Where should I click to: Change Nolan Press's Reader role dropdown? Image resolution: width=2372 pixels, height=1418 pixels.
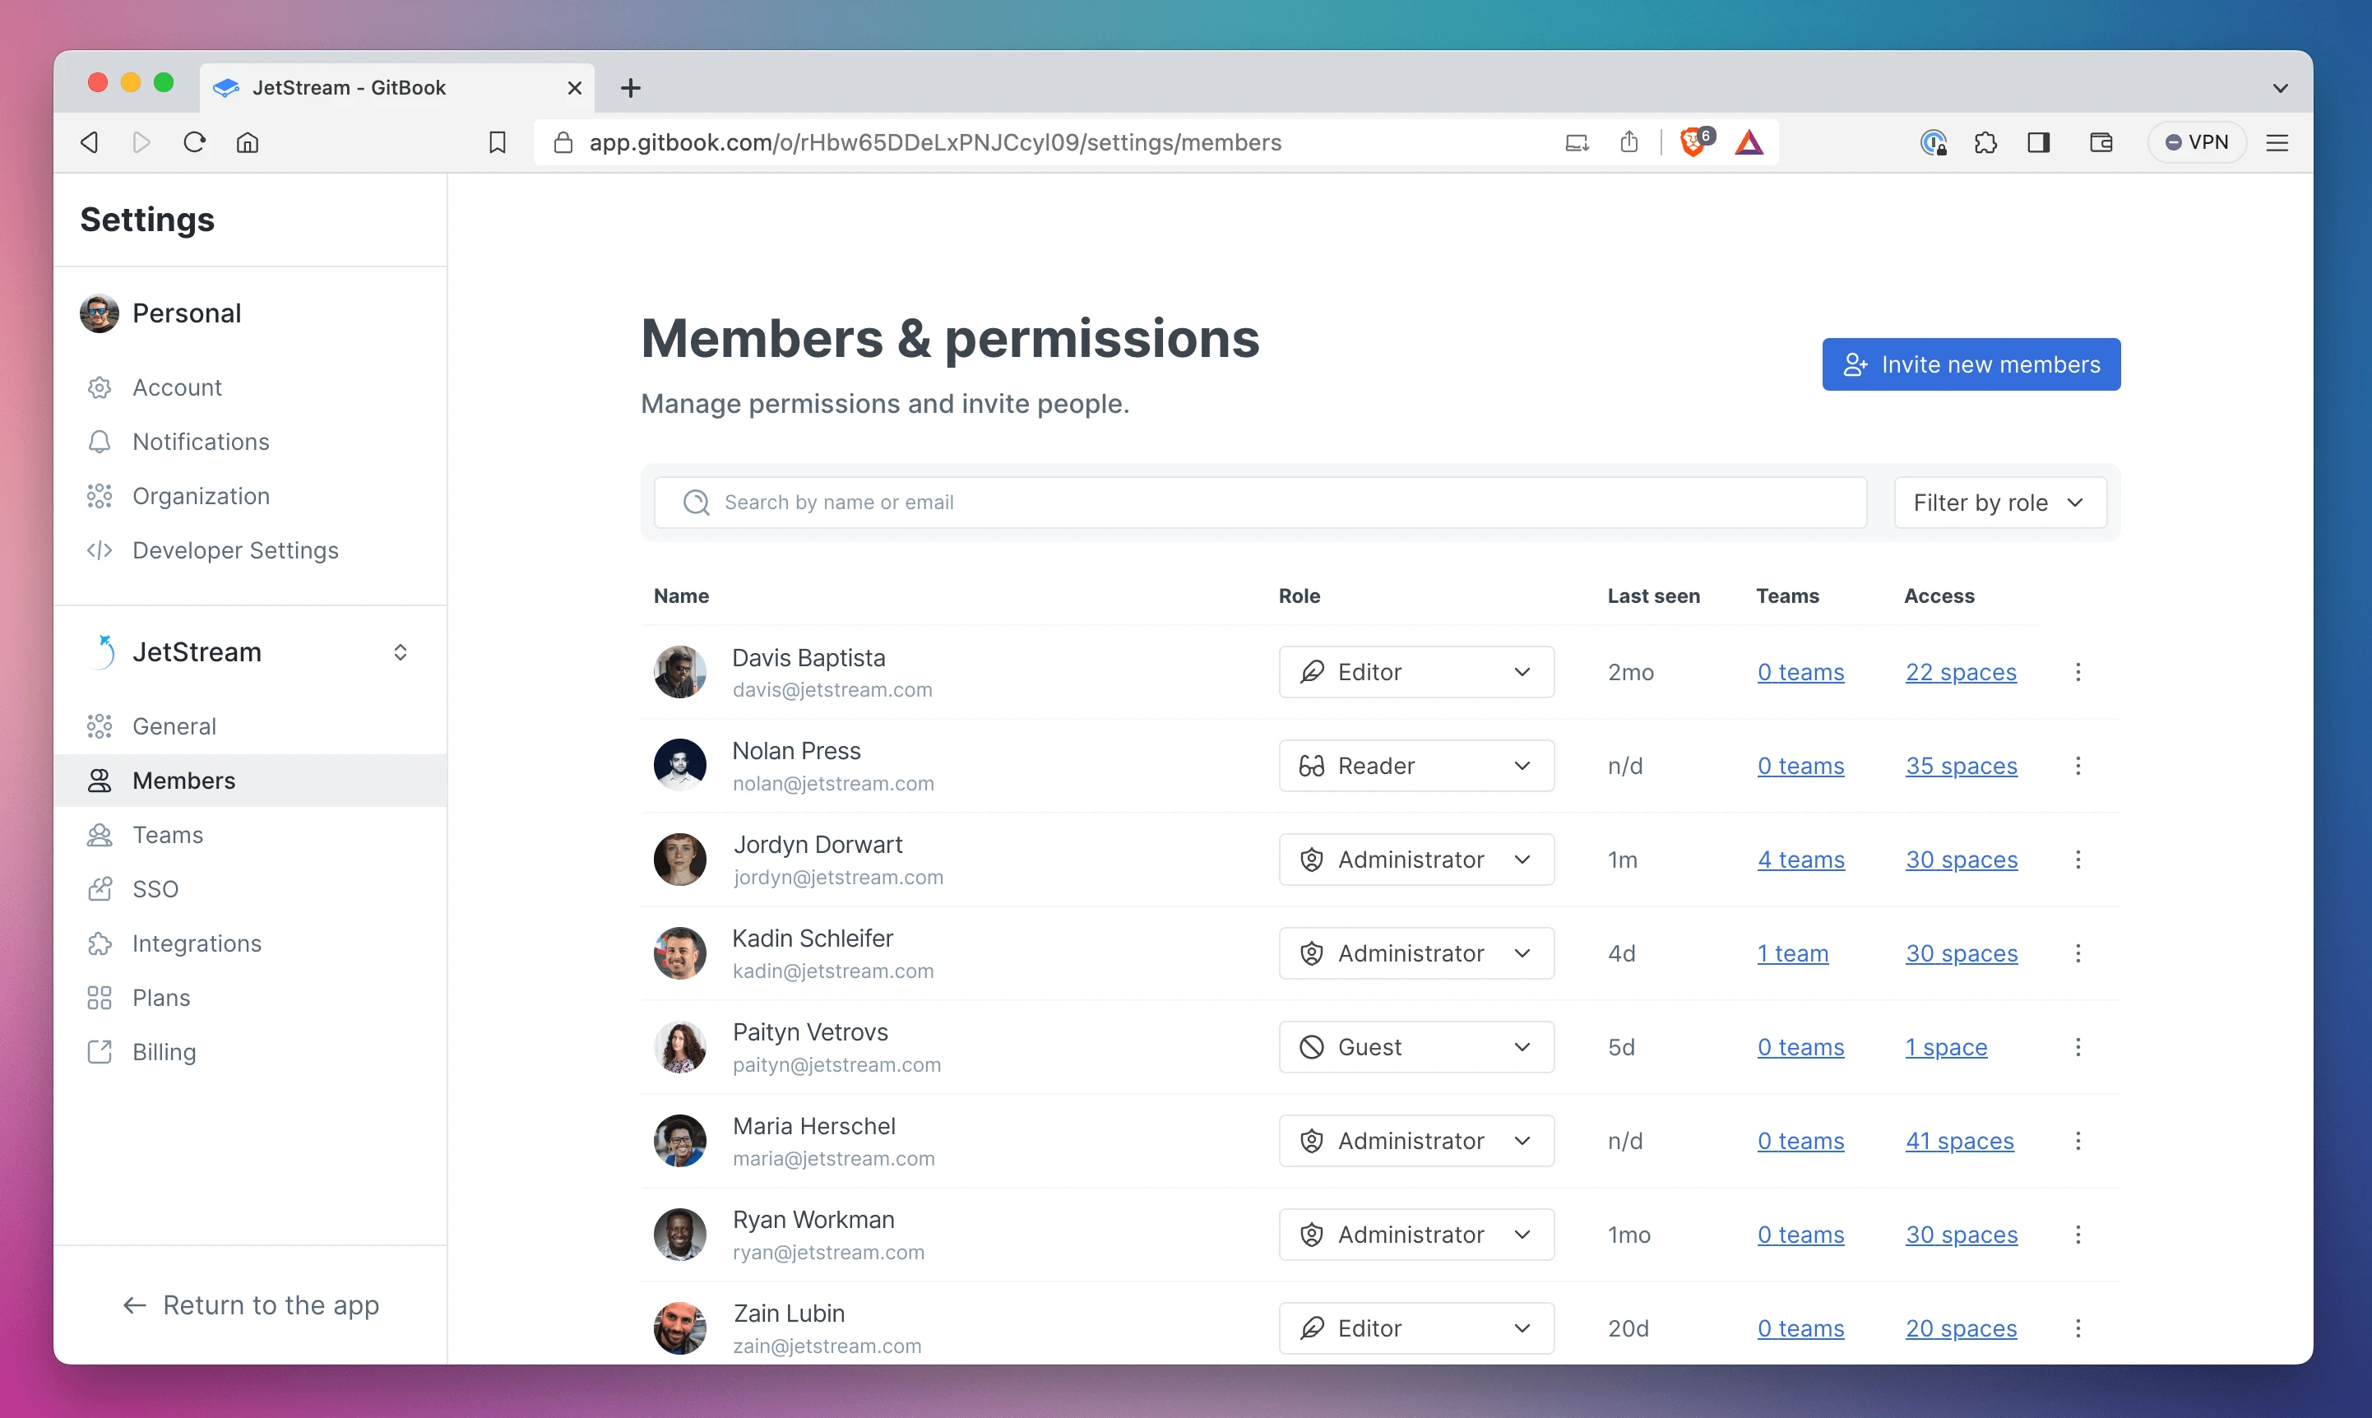[1415, 766]
